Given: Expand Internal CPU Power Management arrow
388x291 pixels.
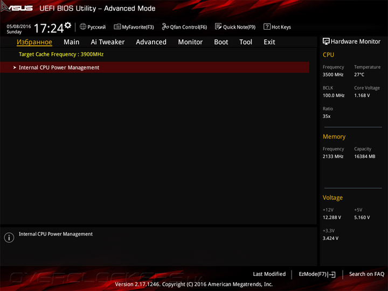Looking at the screenshot, I should click(15, 67).
